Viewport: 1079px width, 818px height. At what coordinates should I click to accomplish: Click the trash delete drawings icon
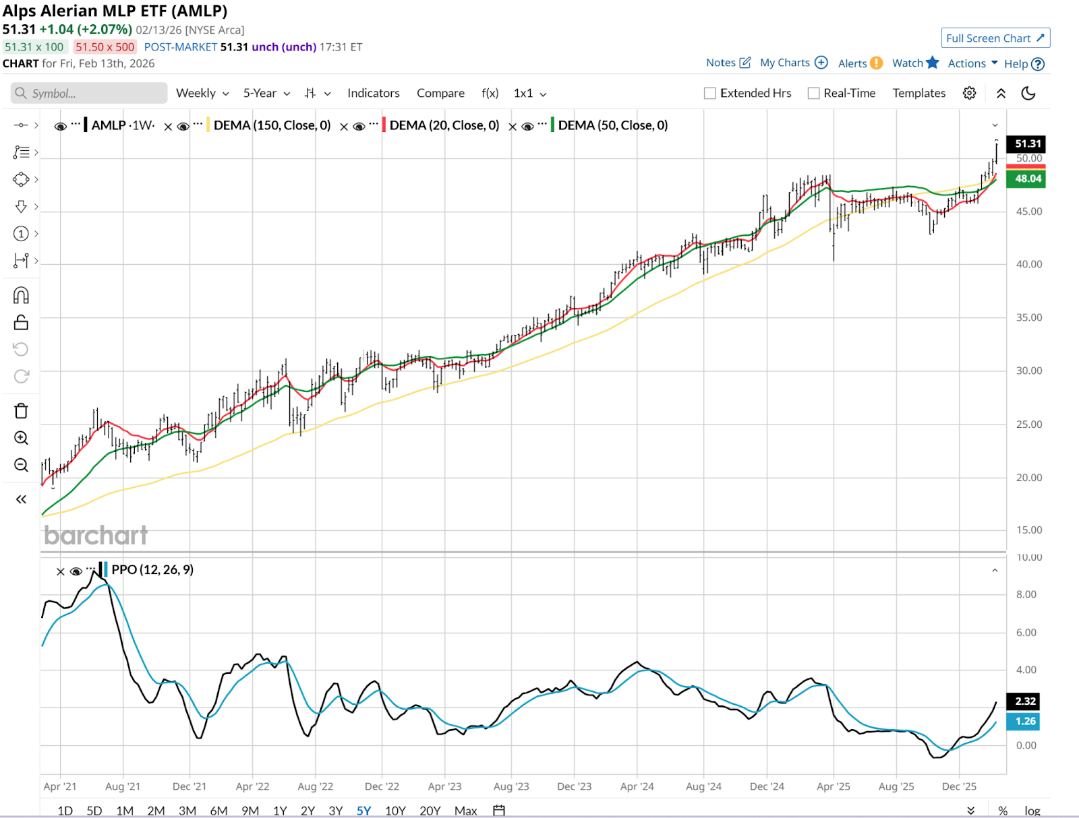coord(21,411)
